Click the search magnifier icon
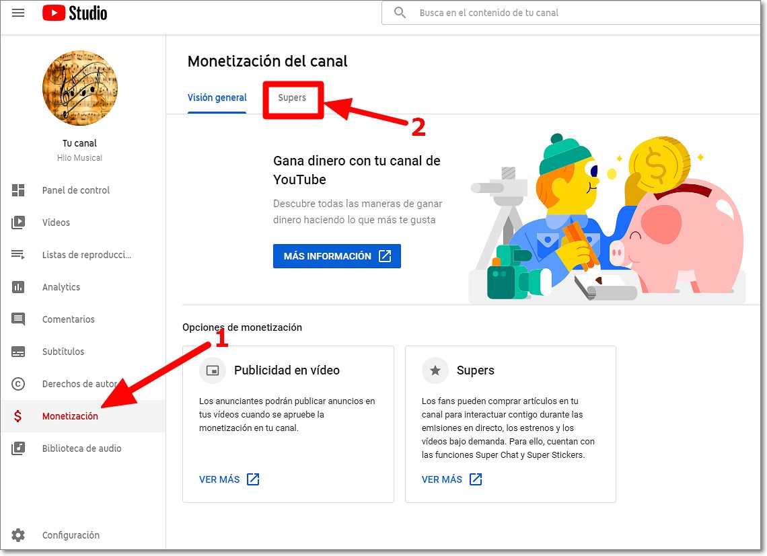Image resolution: width=767 pixels, height=556 pixels. 400,13
